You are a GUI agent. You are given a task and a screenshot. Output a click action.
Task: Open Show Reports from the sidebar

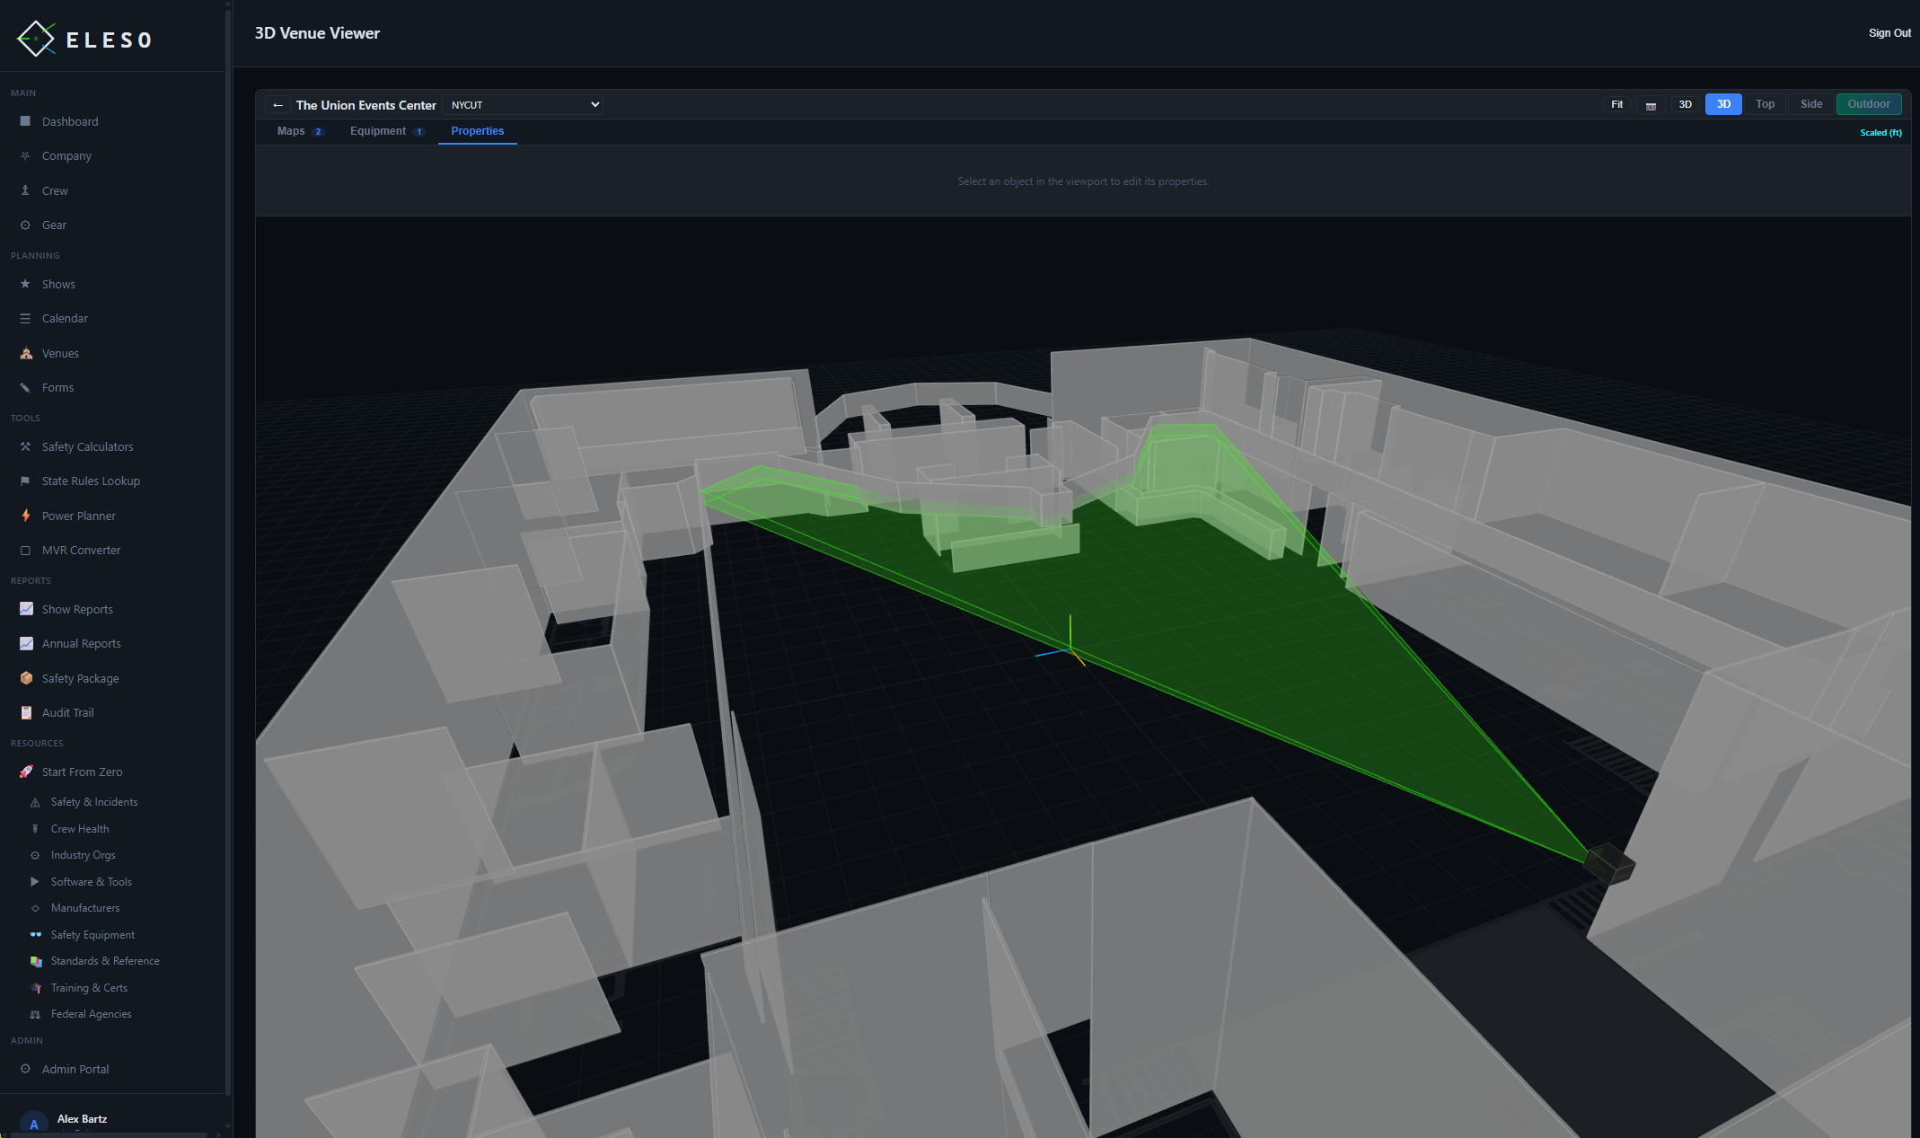pos(76,609)
